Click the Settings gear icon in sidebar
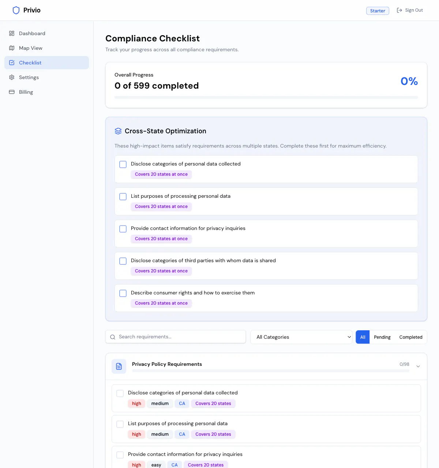Image resolution: width=439 pixels, height=468 pixels. (x=12, y=77)
